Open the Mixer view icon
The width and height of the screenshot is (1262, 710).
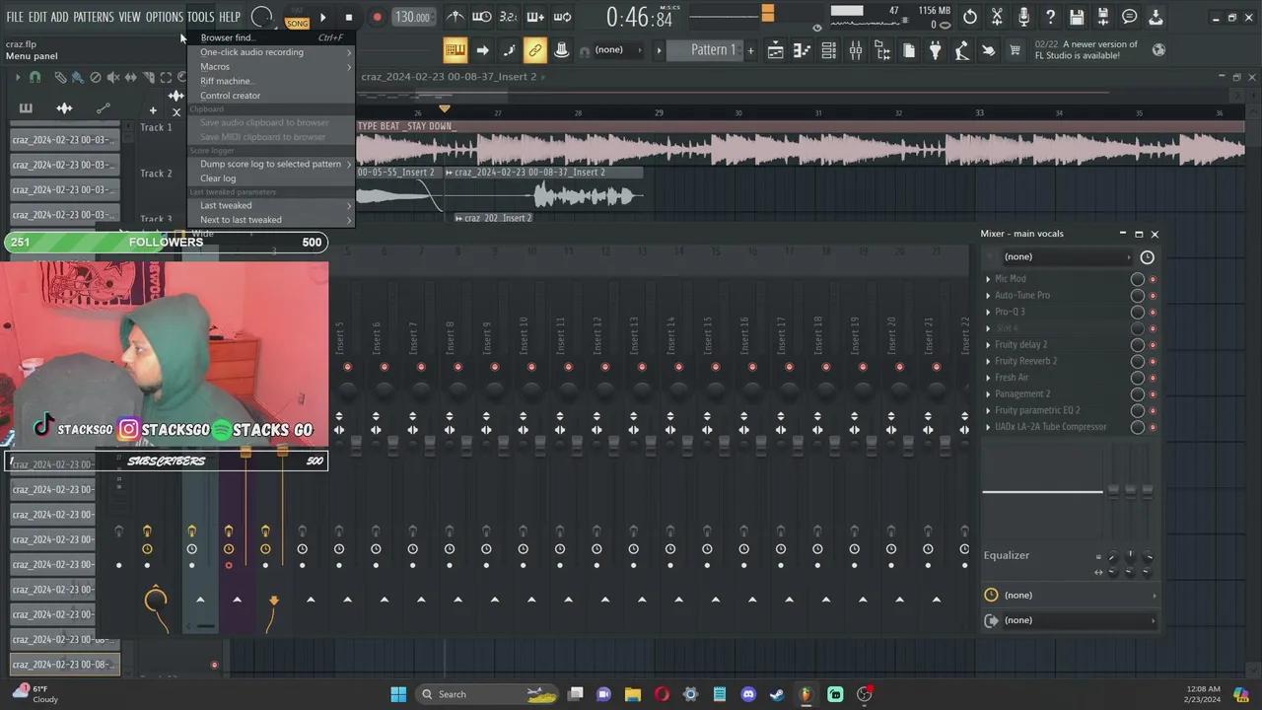pos(856,50)
